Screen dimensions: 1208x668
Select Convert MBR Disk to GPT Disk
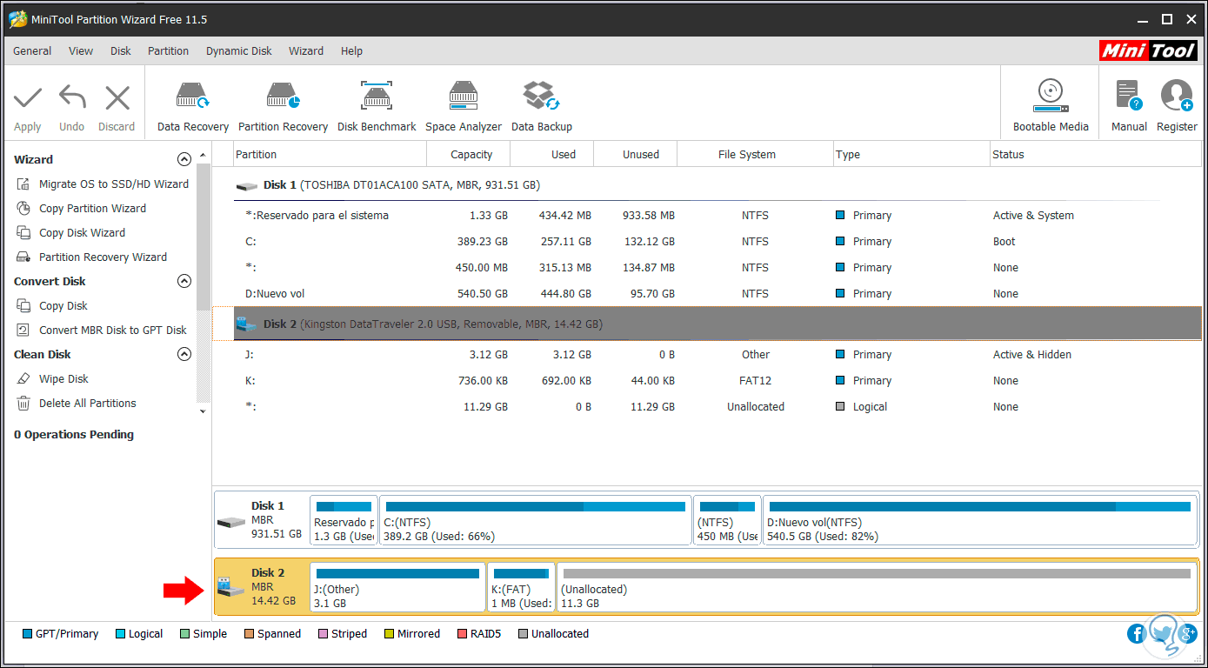point(112,331)
